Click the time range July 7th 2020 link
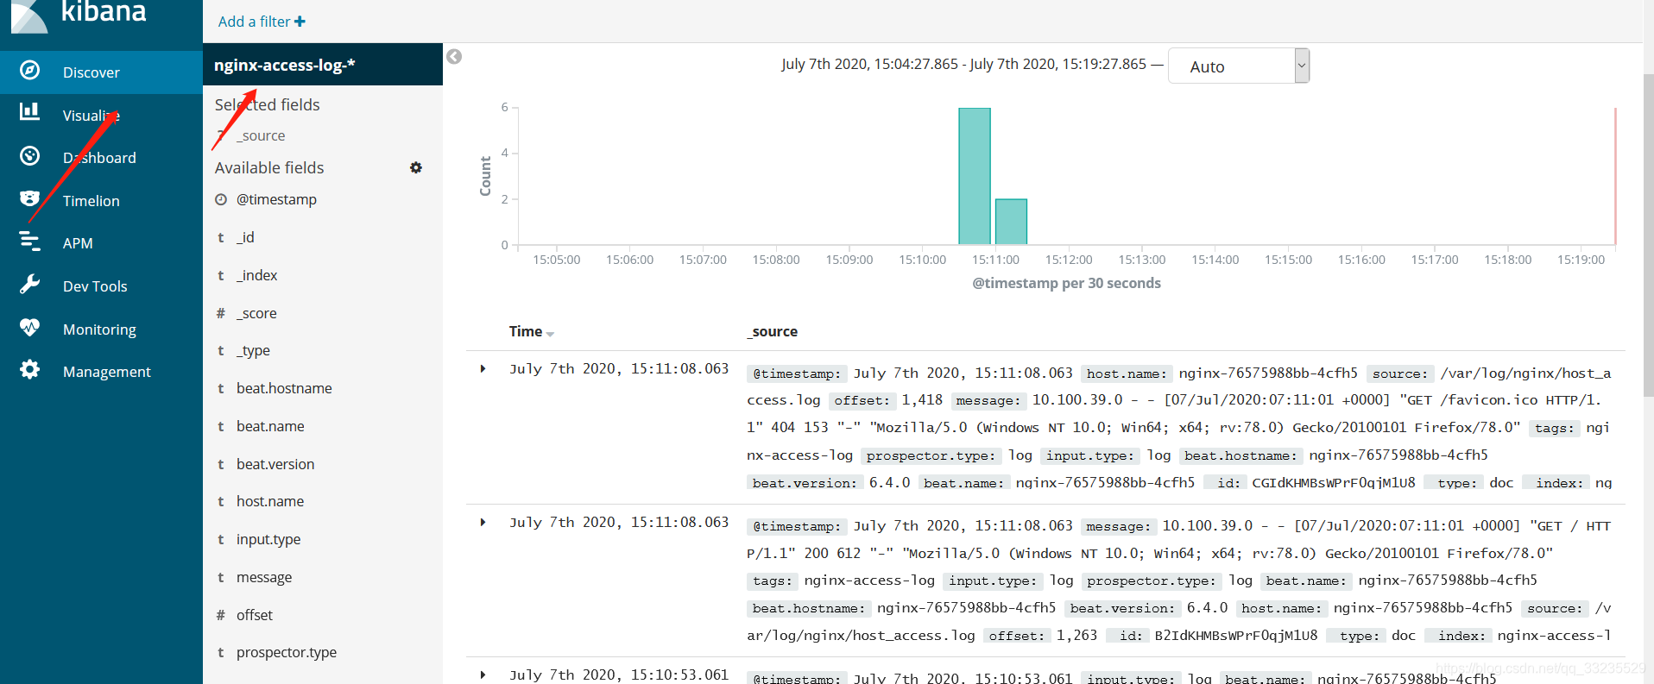This screenshot has height=684, width=1654. (x=964, y=64)
